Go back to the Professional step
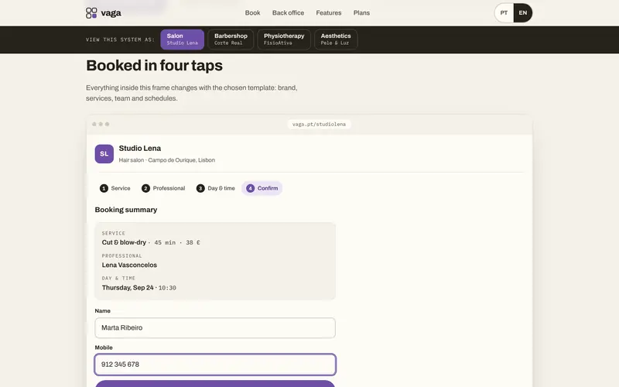 [x=163, y=188]
